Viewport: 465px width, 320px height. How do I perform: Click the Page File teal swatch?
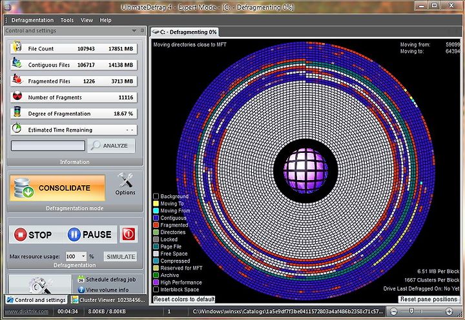(156, 246)
